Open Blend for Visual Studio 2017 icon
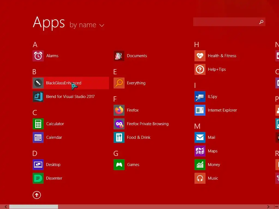Image resolution: width=279 pixels, height=209 pixels. 38,97
